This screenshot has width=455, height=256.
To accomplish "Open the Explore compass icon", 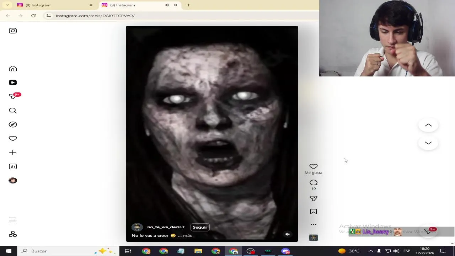I will click(x=13, y=124).
